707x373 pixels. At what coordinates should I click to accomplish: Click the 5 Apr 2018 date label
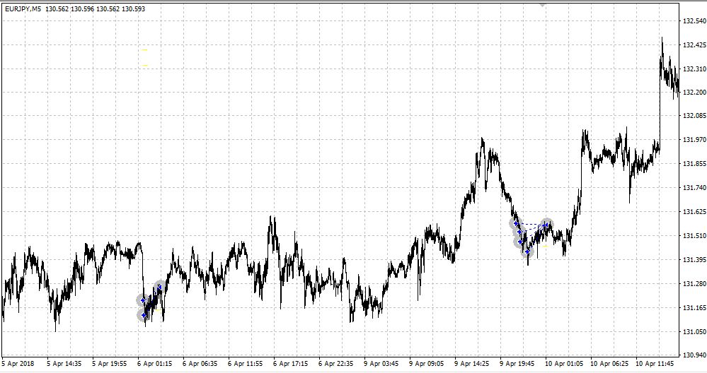18,364
